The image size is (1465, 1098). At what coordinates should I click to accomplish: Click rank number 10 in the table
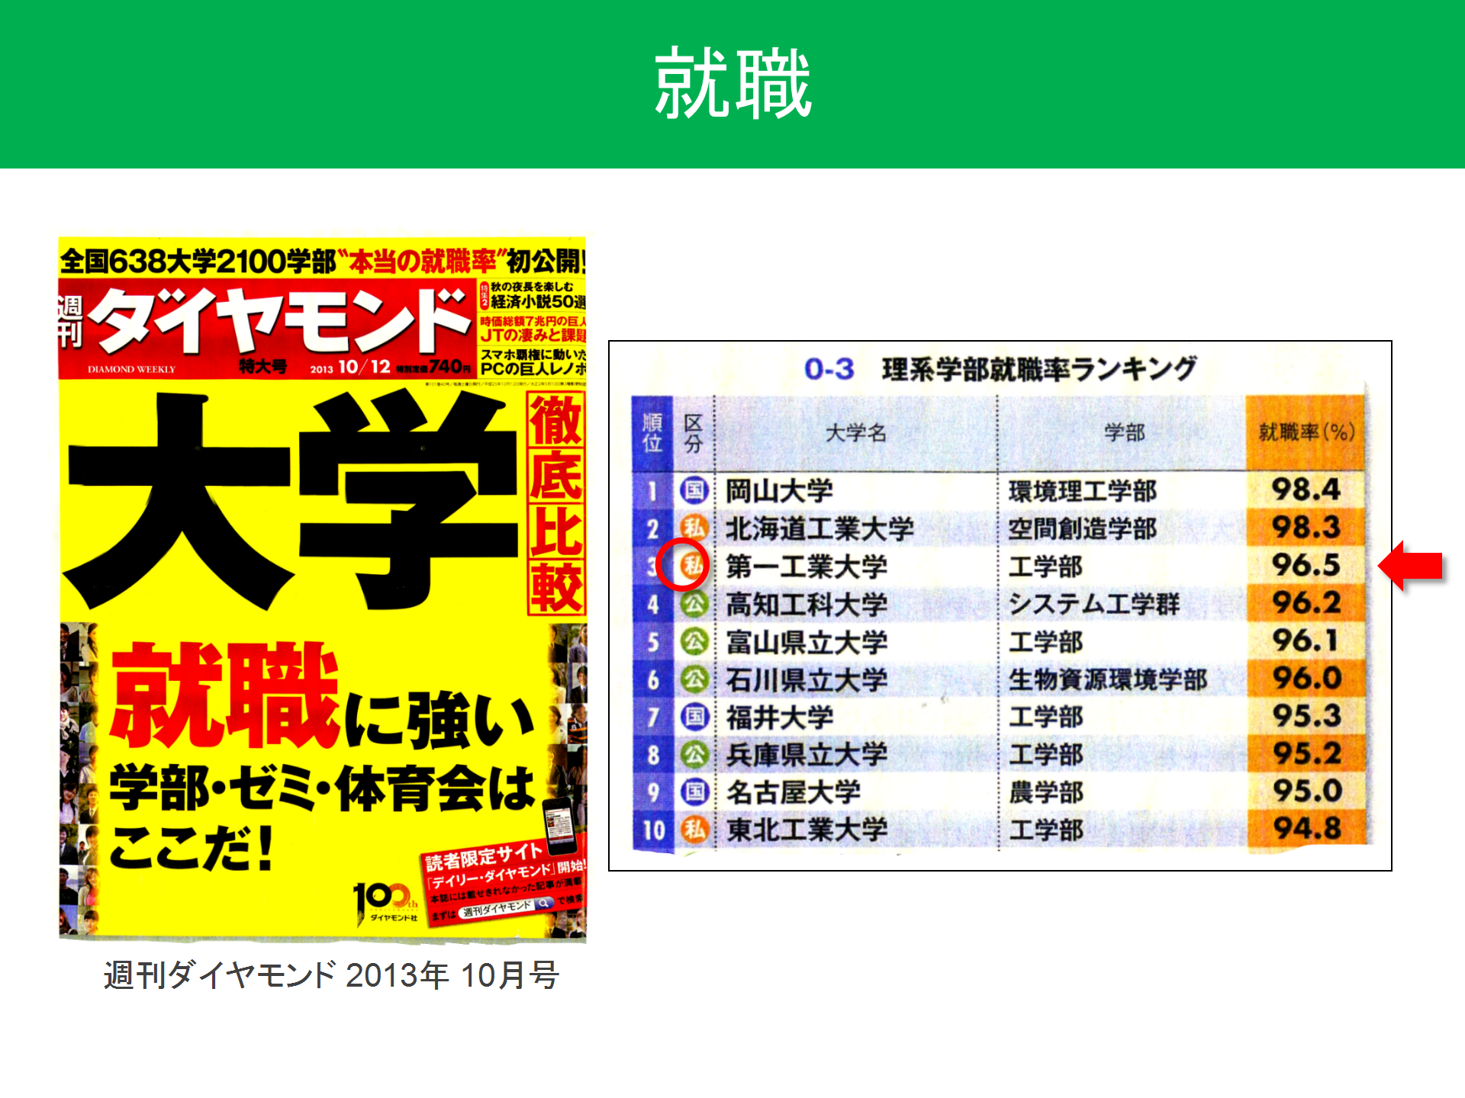[653, 830]
